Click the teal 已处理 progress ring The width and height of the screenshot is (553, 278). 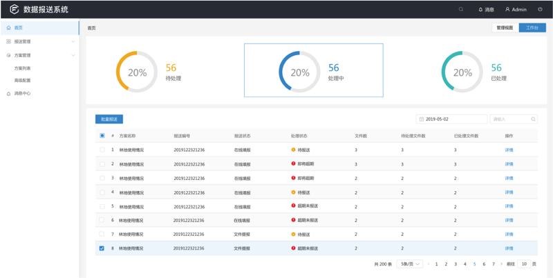(x=462, y=72)
